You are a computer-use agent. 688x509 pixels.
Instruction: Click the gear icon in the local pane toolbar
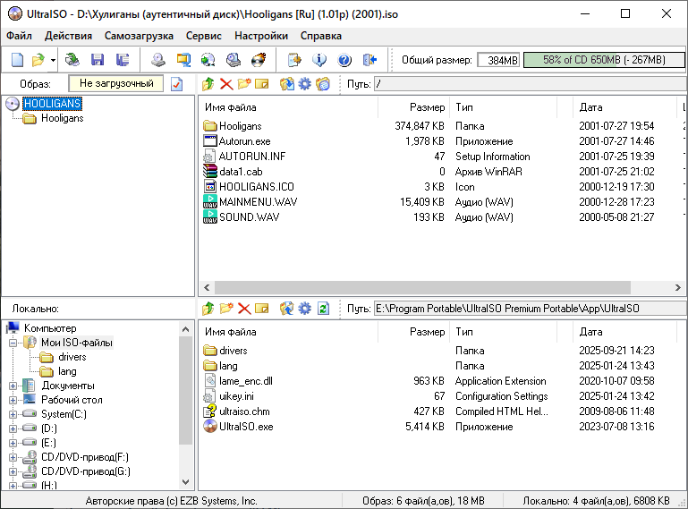click(x=304, y=309)
